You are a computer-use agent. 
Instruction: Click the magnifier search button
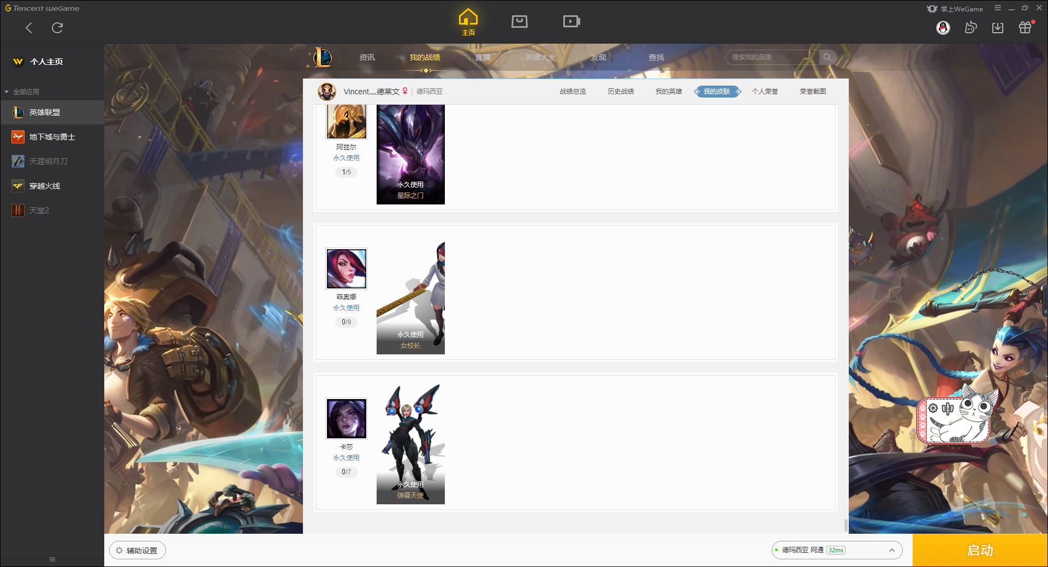tap(827, 57)
